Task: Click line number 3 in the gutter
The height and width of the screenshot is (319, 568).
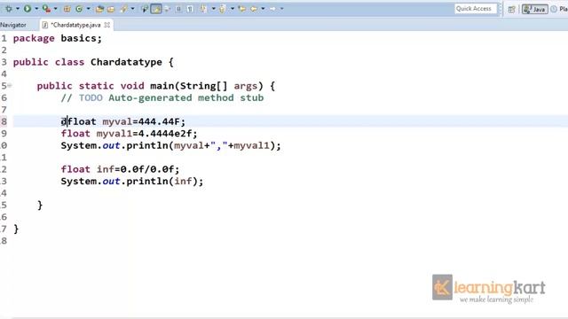Action: coord(4,62)
